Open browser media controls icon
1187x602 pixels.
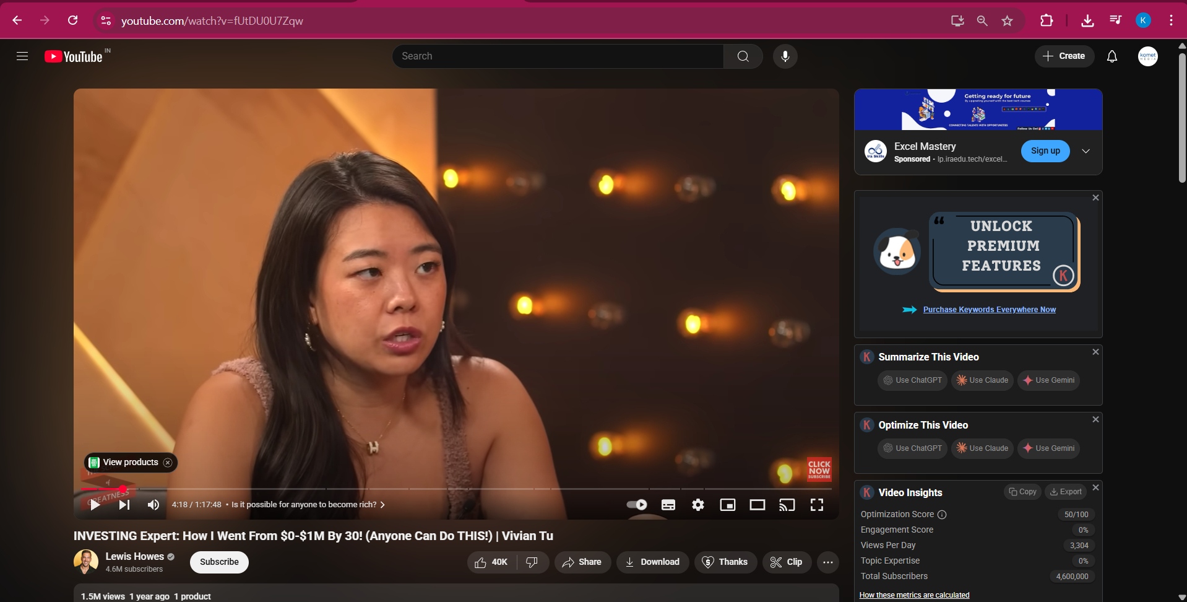click(x=1115, y=20)
